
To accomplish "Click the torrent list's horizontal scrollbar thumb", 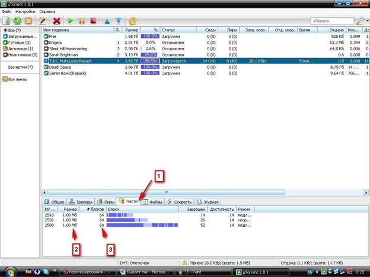I will 167,192.
